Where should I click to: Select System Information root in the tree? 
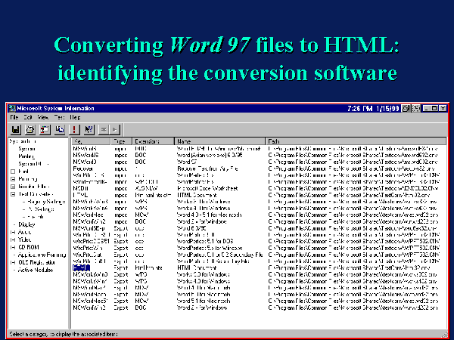click(x=23, y=141)
